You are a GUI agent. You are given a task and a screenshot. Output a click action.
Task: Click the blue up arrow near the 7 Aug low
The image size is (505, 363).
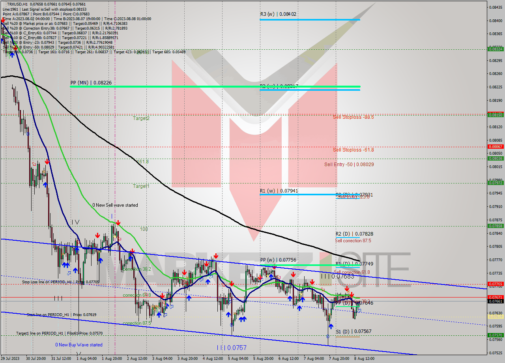(331, 326)
